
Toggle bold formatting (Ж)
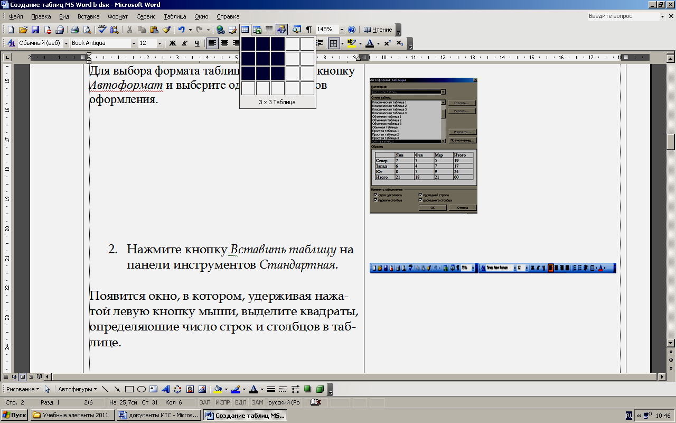(x=172, y=43)
